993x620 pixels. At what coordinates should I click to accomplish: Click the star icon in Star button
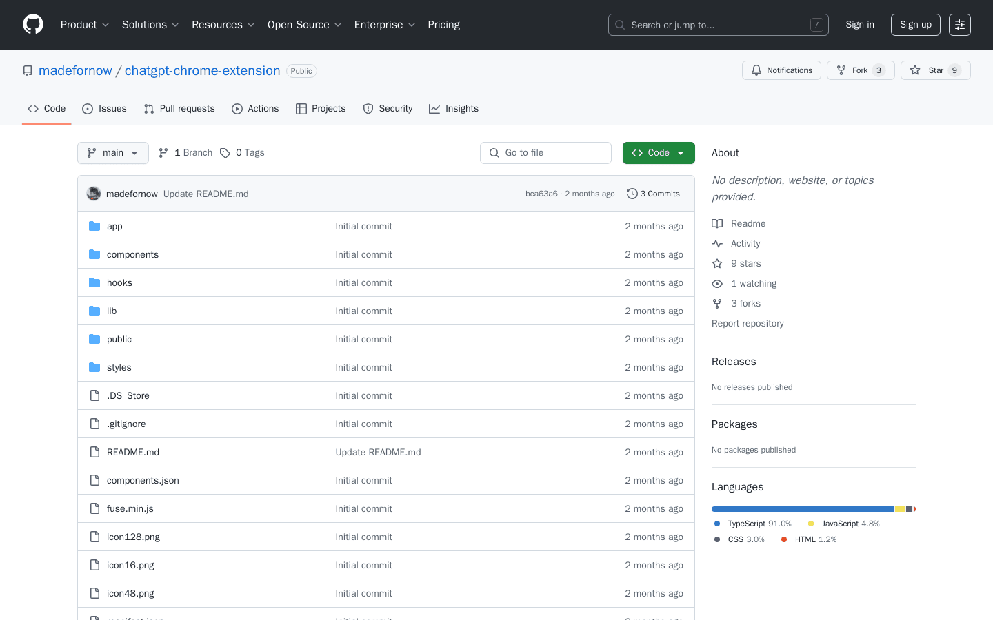tap(915, 70)
